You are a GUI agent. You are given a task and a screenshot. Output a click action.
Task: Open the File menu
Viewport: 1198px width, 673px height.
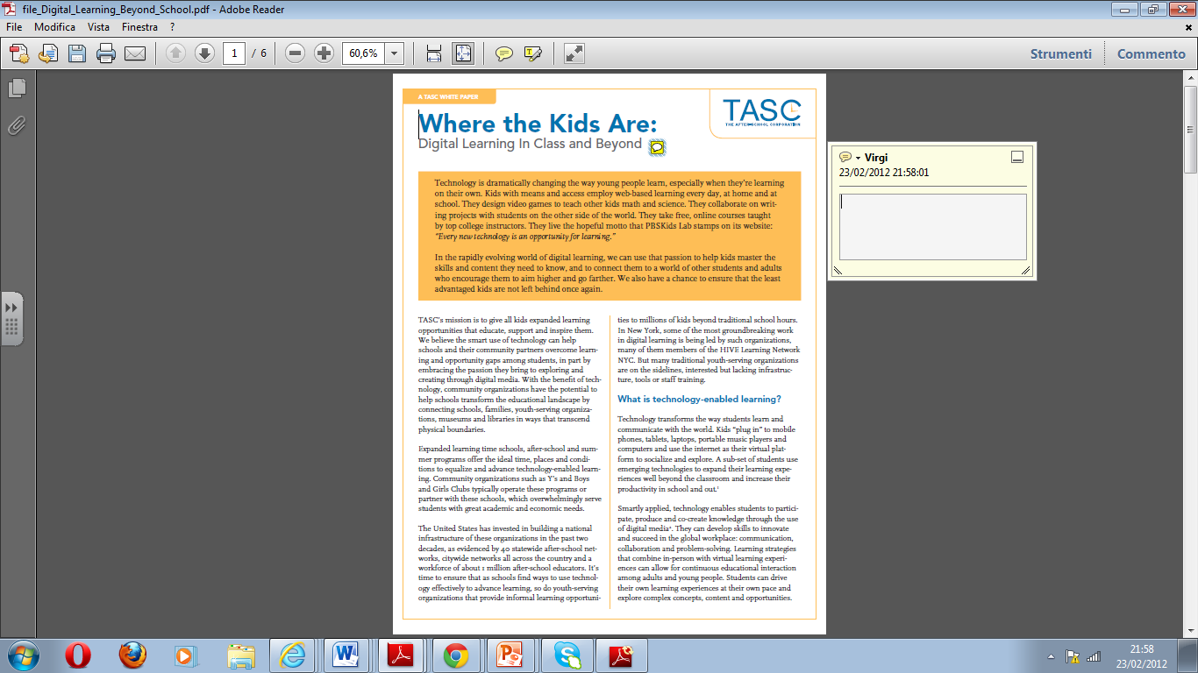[x=13, y=27]
